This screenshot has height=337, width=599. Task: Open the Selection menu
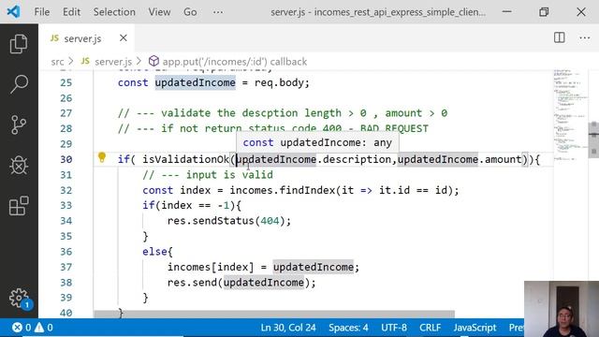coord(114,12)
